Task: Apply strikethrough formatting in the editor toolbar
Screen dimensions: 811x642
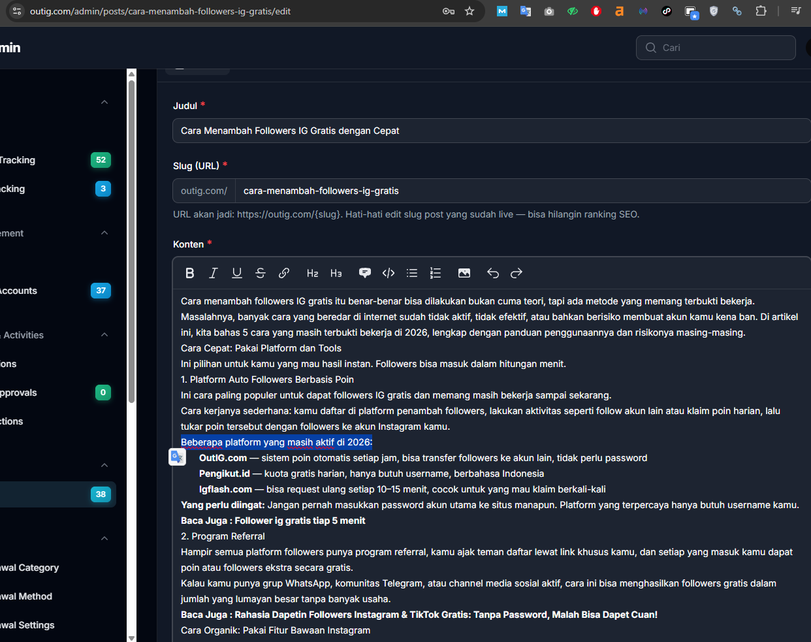Action: coord(261,273)
